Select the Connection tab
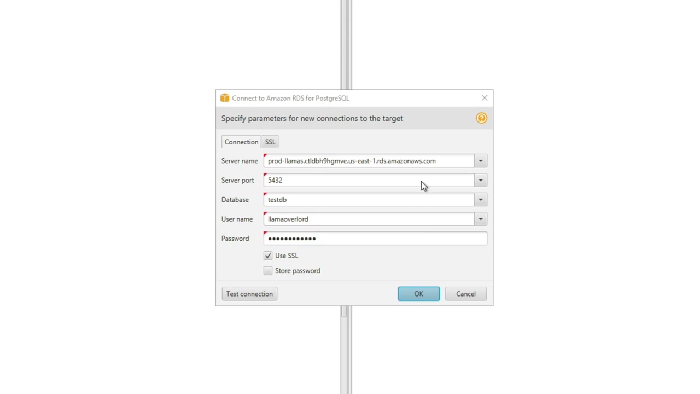The height and width of the screenshot is (394, 700). tap(241, 142)
